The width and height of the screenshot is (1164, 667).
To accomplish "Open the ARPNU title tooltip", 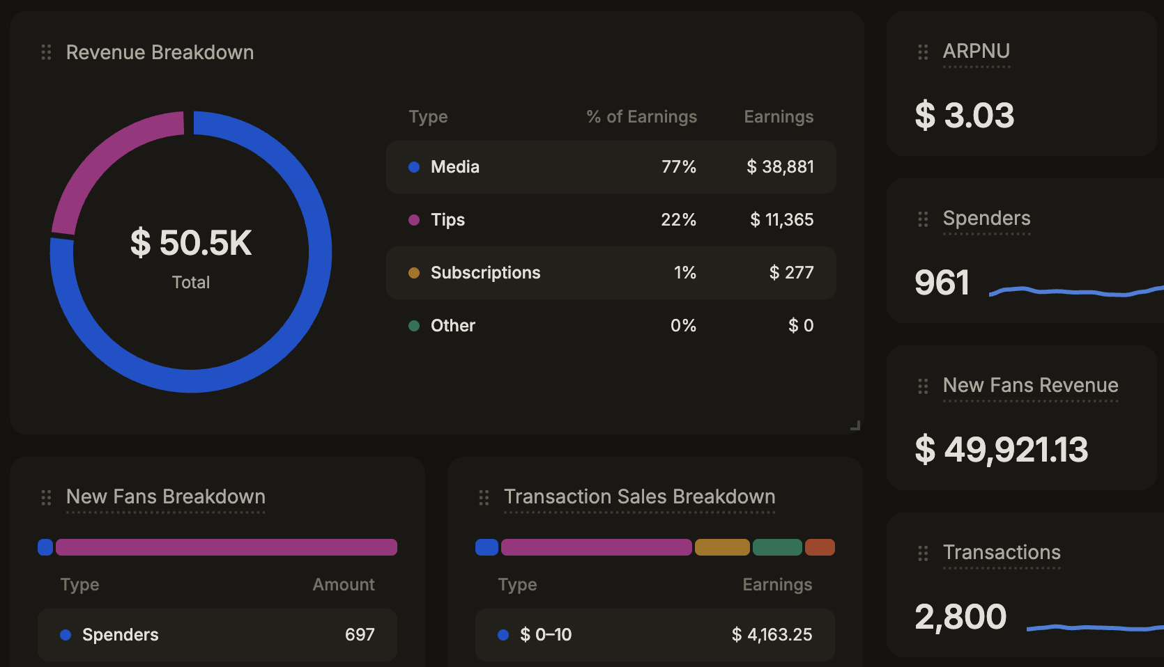I will click(x=977, y=52).
